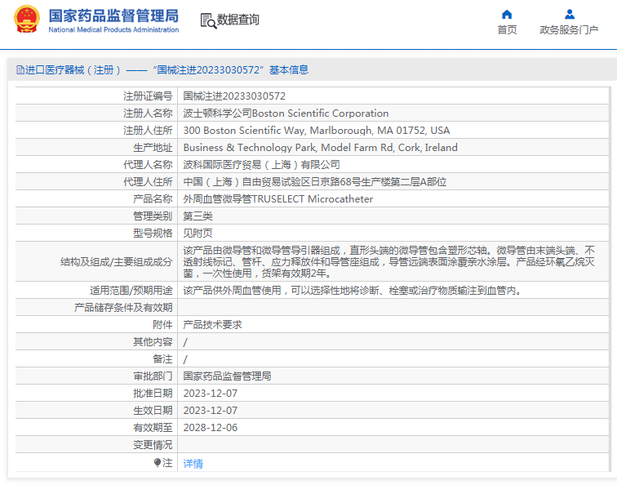This screenshot has height=485, width=617.
Task: Click the 注册证编号 row label
Action: [148, 96]
